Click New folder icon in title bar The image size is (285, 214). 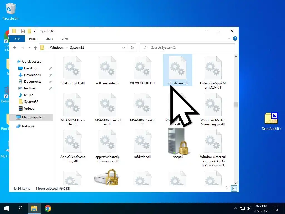(29, 31)
